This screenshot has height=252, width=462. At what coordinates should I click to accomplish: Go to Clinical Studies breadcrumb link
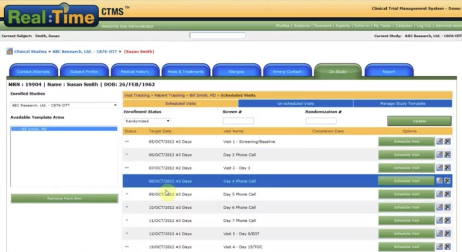pyautogui.click(x=30, y=51)
